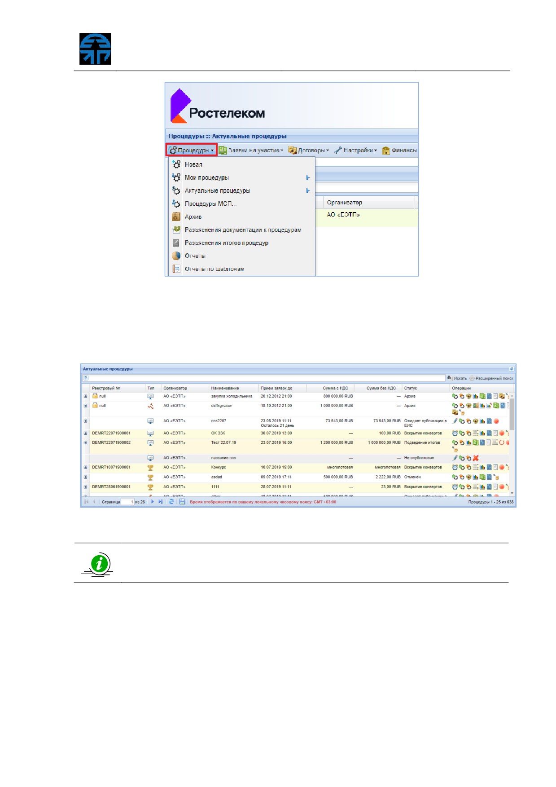Click the procedures table vertical scrollbar
This screenshot has width=556, height=787.
[x=512, y=445]
